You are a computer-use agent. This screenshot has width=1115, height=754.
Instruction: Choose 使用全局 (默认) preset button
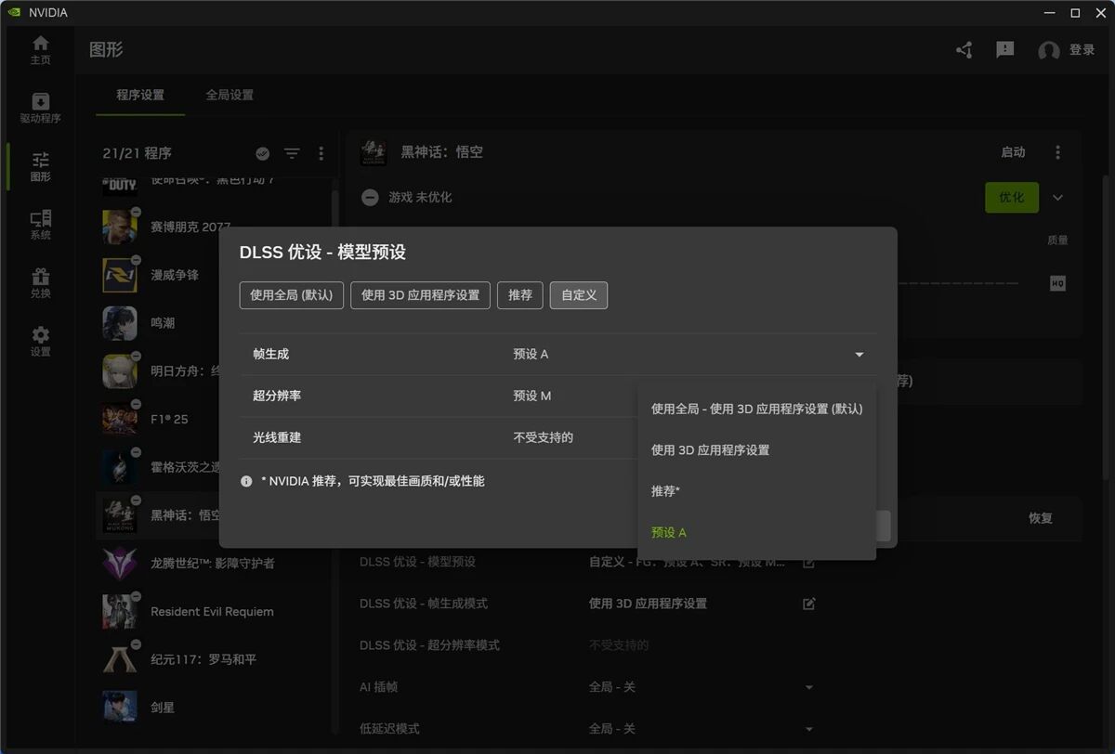[x=292, y=295]
